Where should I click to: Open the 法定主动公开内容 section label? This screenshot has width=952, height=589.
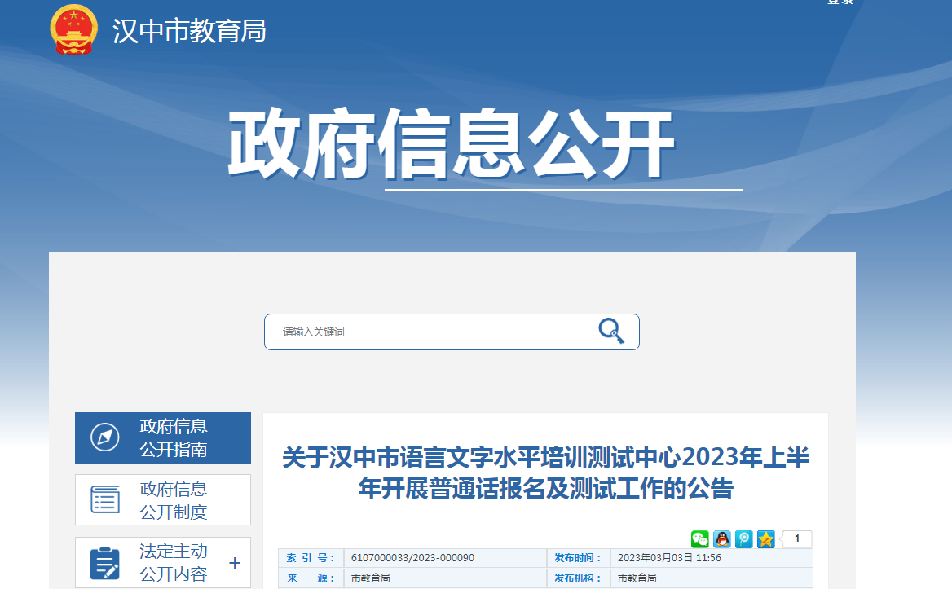pyautogui.click(x=173, y=563)
